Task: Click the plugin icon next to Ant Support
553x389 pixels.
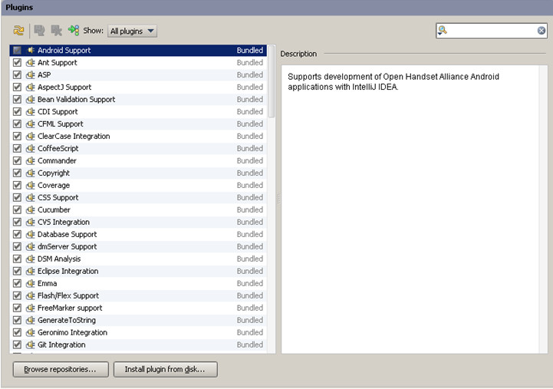Action: coord(31,63)
